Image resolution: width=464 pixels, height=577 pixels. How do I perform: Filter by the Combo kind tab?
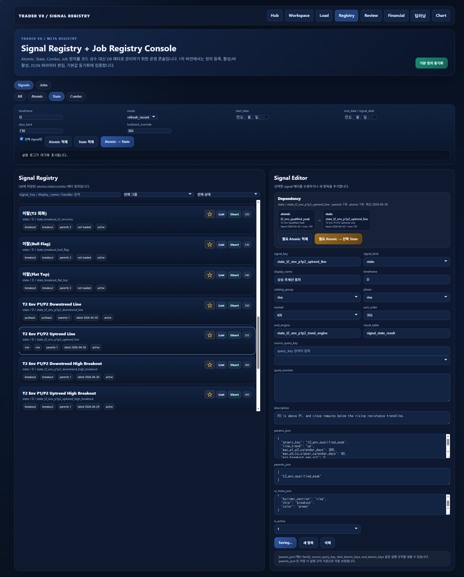pyautogui.click(x=76, y=96)
